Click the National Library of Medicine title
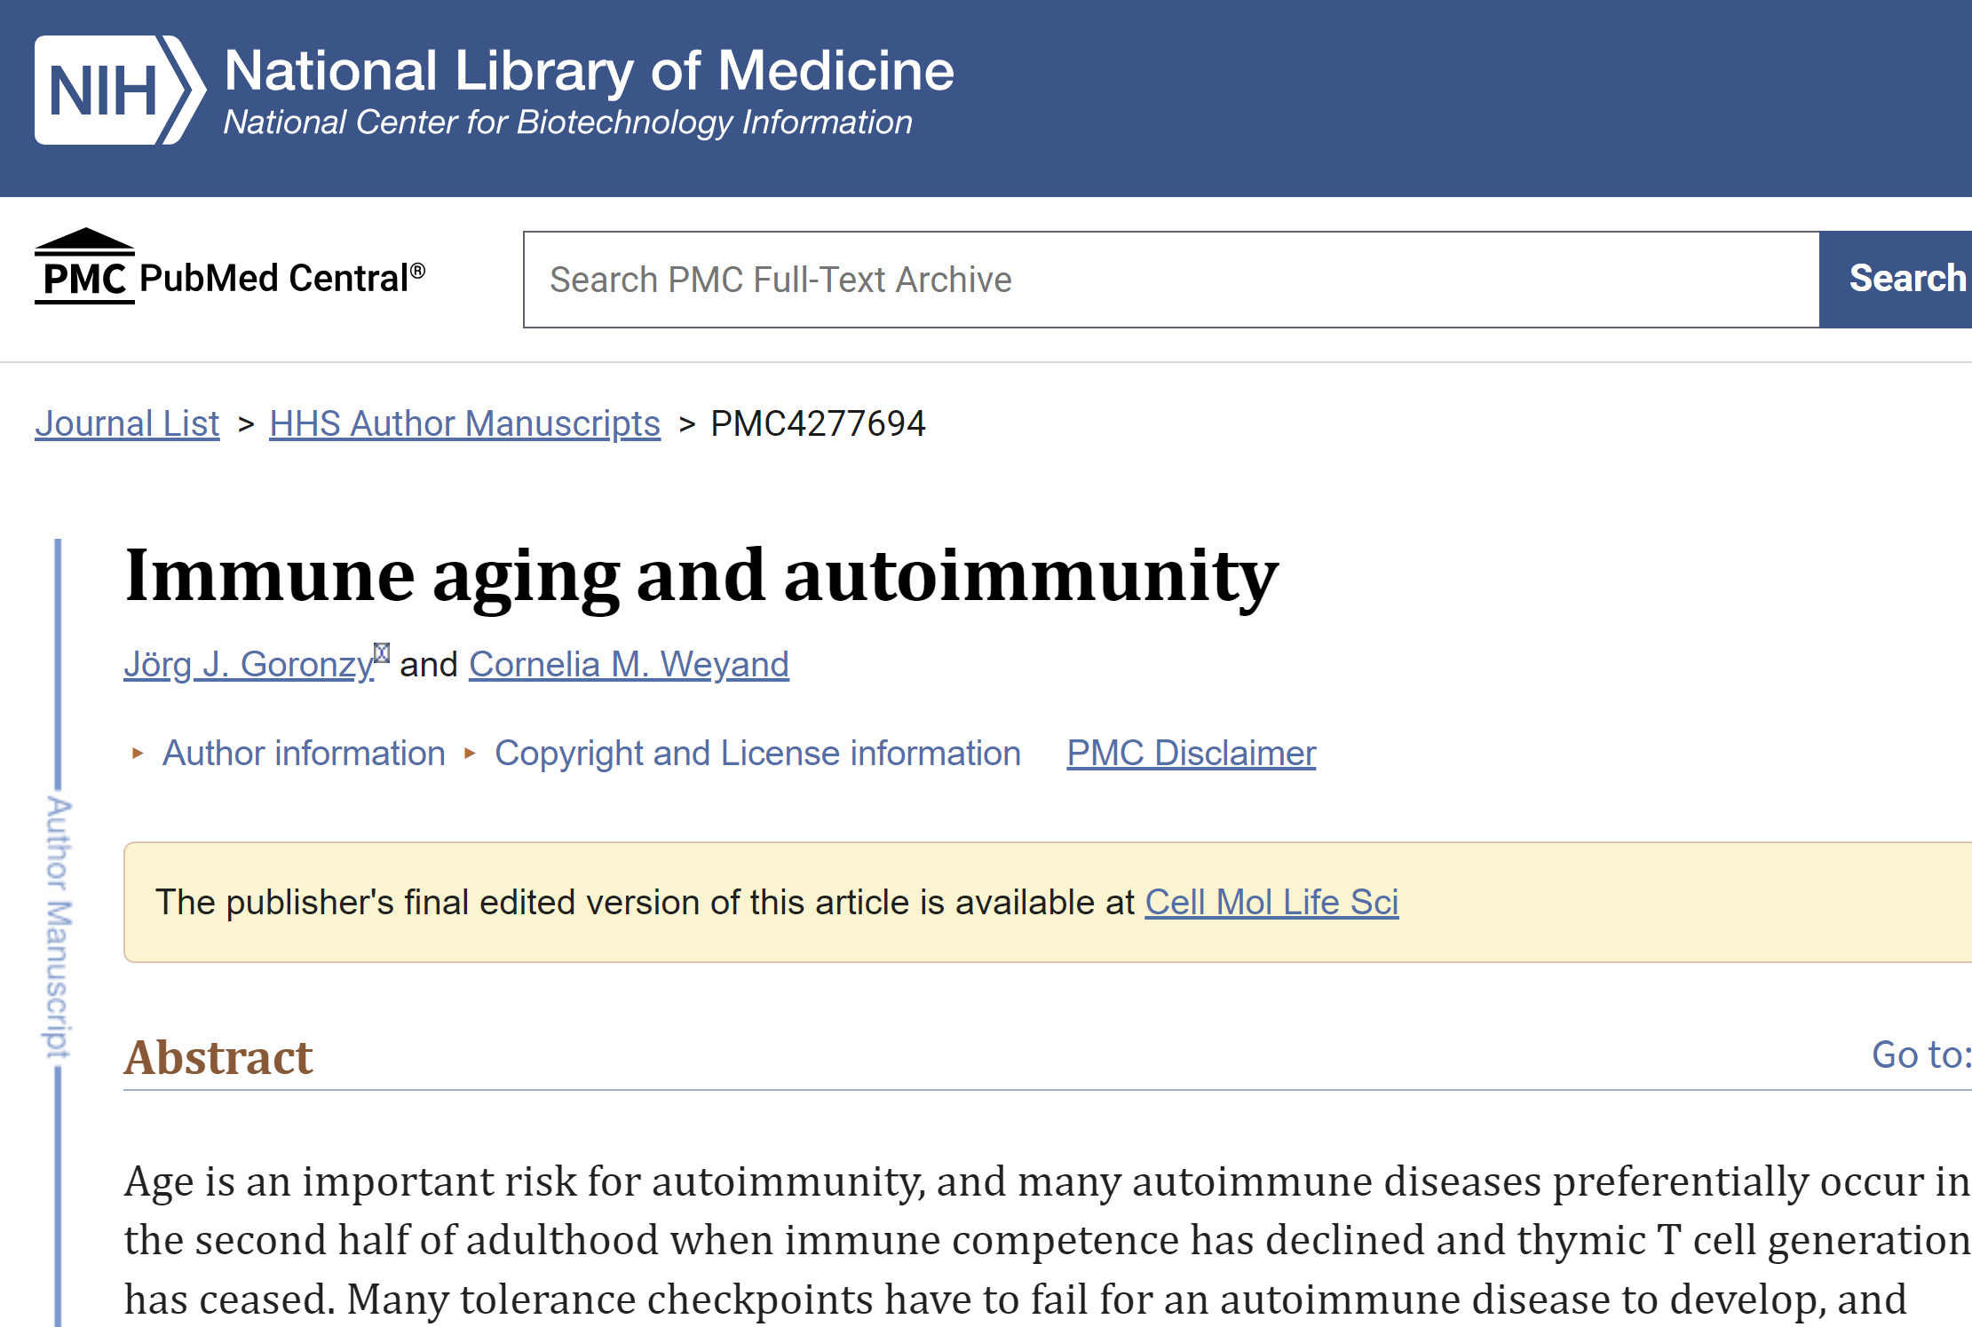The image size is (1972, 1327). tap(589, 70)
